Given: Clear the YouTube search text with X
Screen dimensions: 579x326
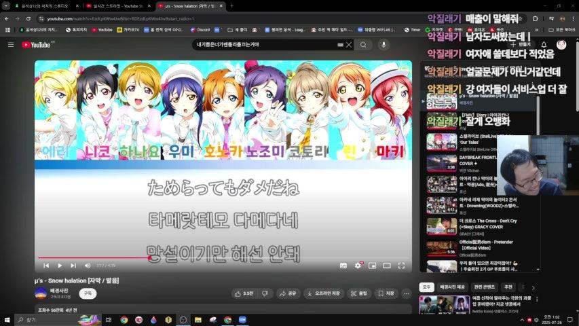Looking at the screenshot, I should point(349,45).
